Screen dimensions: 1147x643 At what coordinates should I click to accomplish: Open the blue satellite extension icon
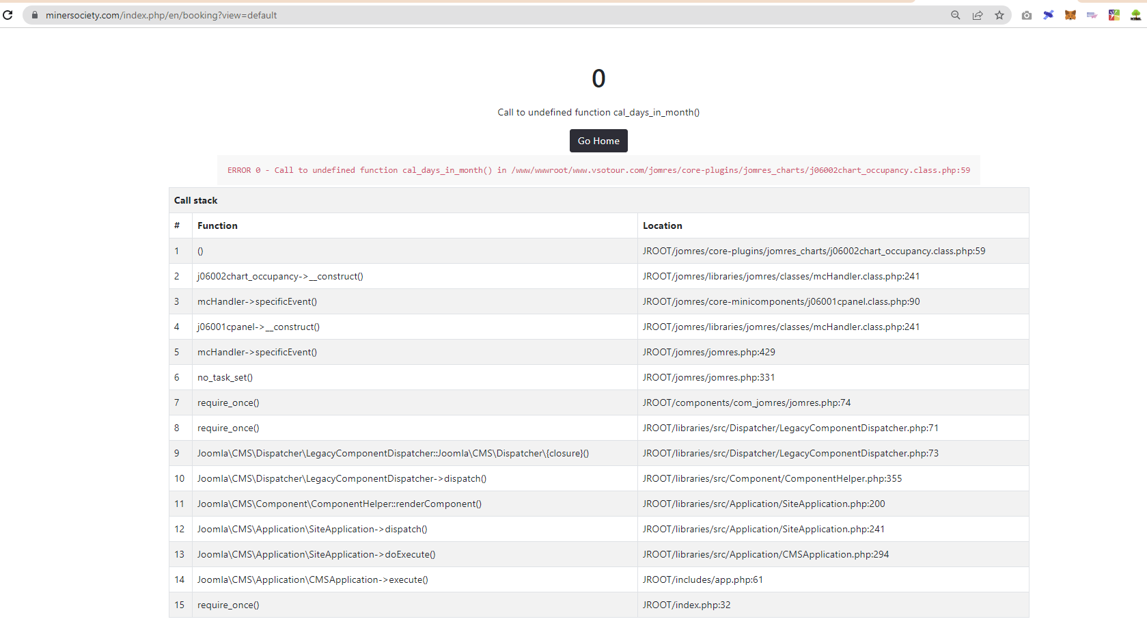1049,15
